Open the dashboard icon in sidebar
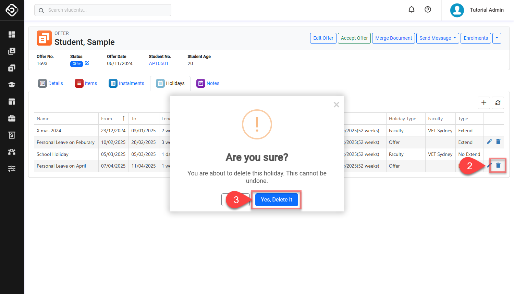 click(x=12, y=34)
